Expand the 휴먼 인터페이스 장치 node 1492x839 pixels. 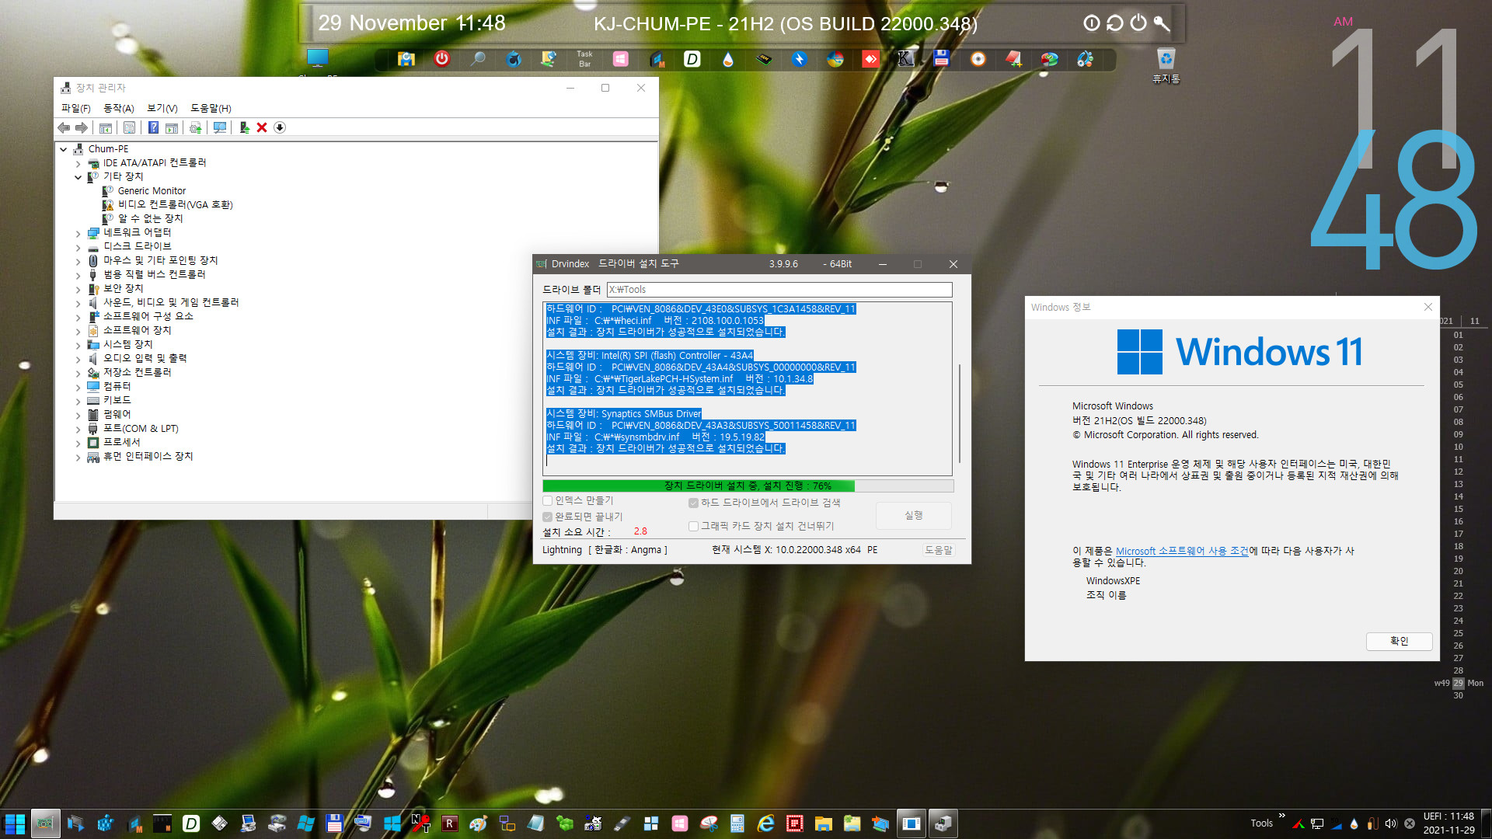(78, 457)
